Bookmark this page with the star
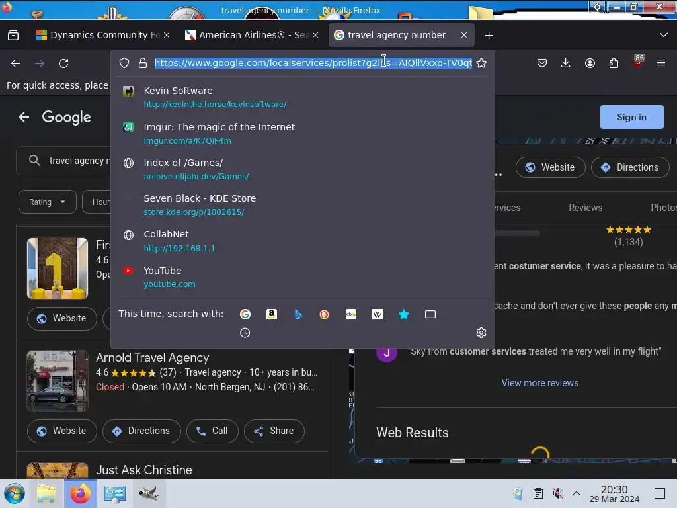Image resolution: width=677 pixels, height=508 pixels. pos(481,63)
